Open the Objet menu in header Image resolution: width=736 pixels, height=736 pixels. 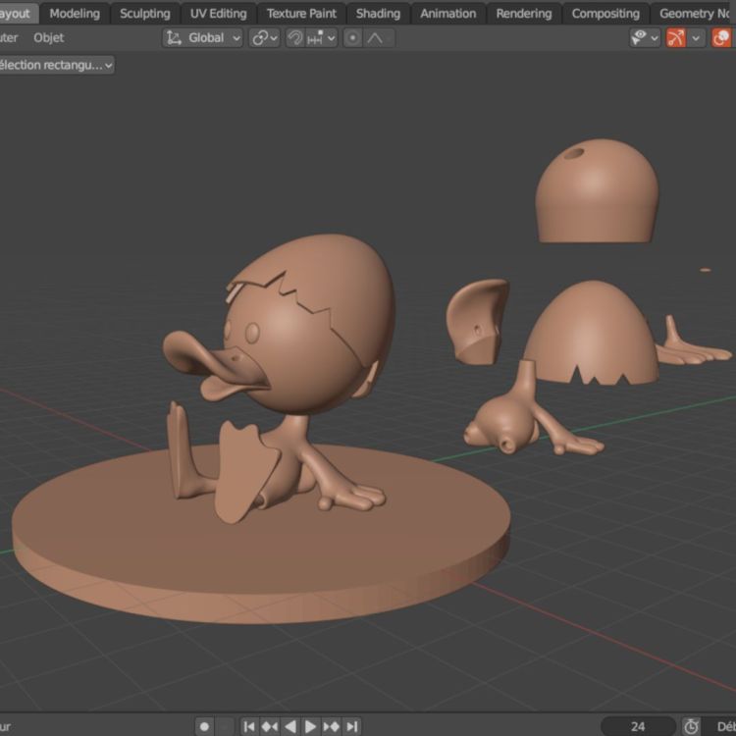pyautogui.click(x=48, y=37)
